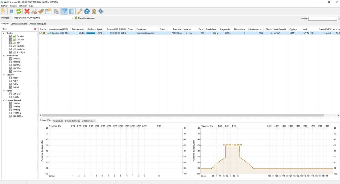Toggle the funnel filter icon
This screenshot has width=340, height=184.
click(x=65, y=11)
